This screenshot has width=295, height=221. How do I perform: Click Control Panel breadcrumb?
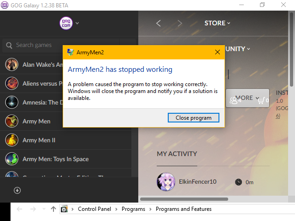(94, 209)
